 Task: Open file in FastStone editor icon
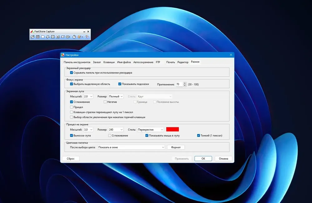pyautogui.click(x=33, y=37)
